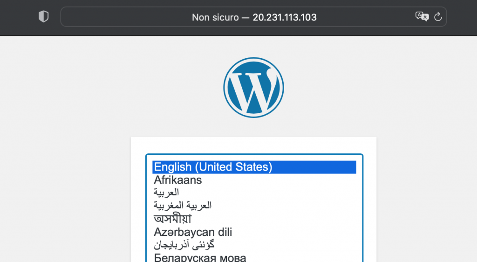The image size is (477, 262).
Task: Click the 20.231.113.103 address text
Action: click(x=285, y=17)
